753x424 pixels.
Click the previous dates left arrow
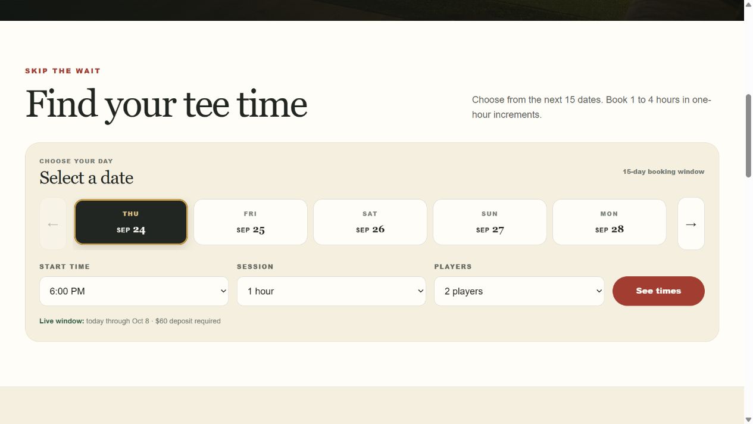53,224
